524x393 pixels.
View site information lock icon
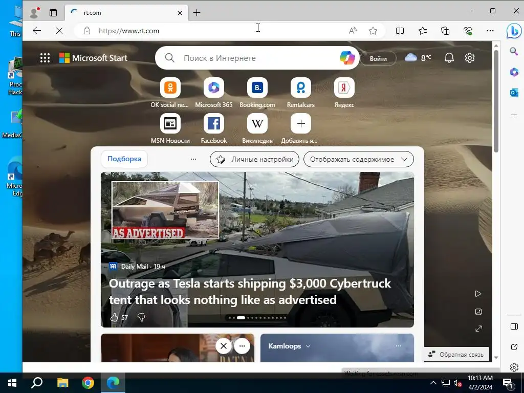tap(87, 31)
